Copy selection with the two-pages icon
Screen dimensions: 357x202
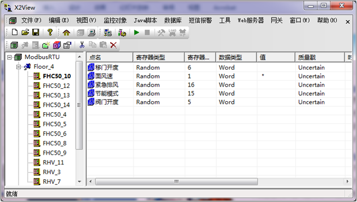(x=93, y=45)
